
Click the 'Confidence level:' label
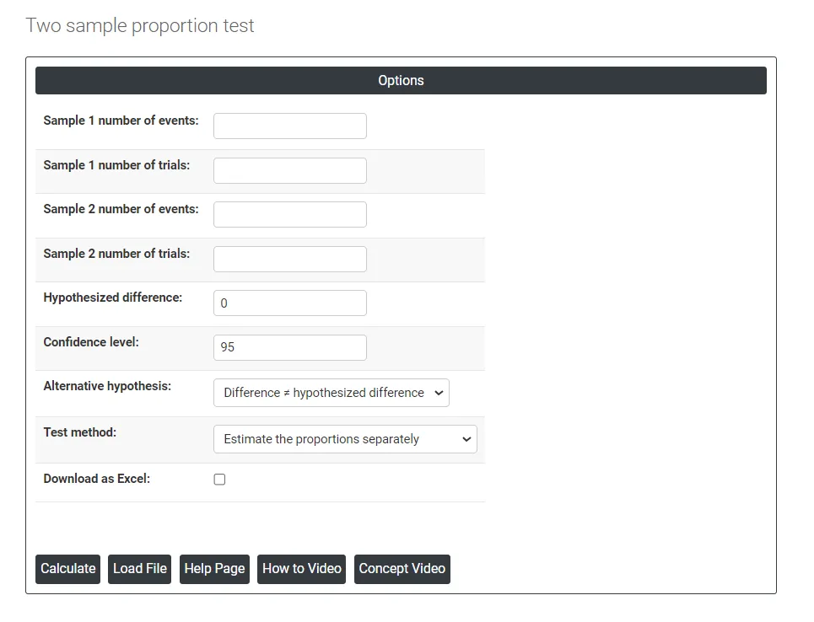click(x=91, y=342)
